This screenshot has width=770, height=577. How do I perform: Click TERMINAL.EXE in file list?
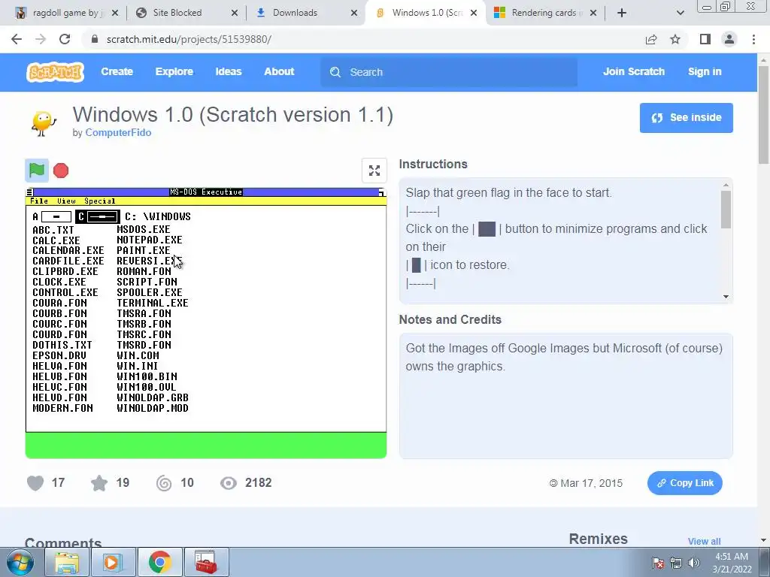152,304
